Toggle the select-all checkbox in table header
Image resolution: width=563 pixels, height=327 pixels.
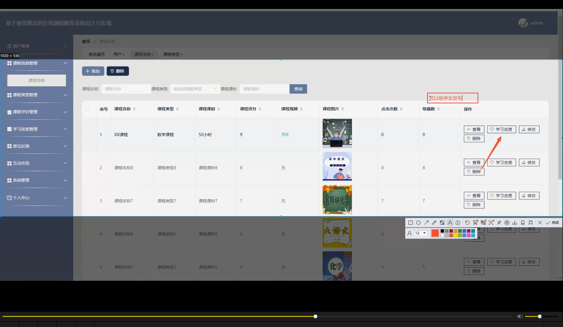pos(87,109)
